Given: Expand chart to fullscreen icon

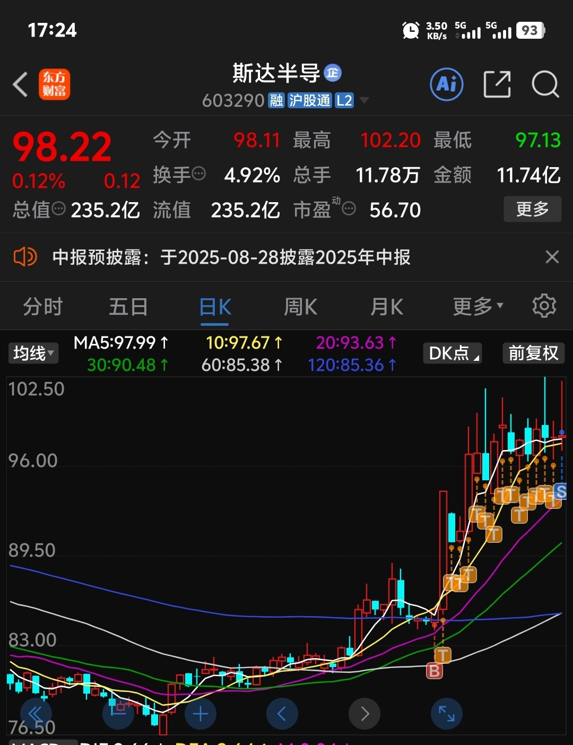Looking at the screenshot, I should [x=447, y=714].
